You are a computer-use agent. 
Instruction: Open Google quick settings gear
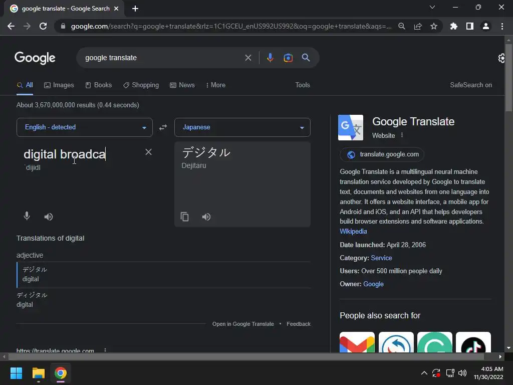click(x=501, y=58)
